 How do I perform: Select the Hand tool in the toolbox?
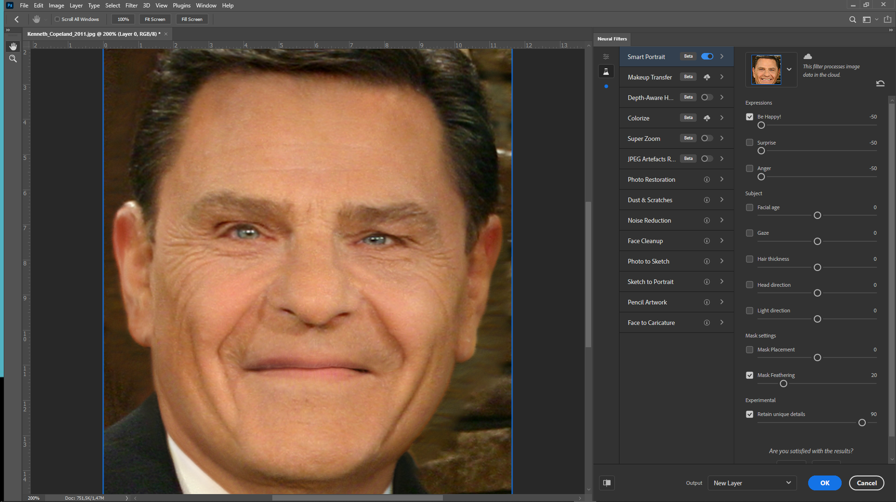[x=13, y=46]
